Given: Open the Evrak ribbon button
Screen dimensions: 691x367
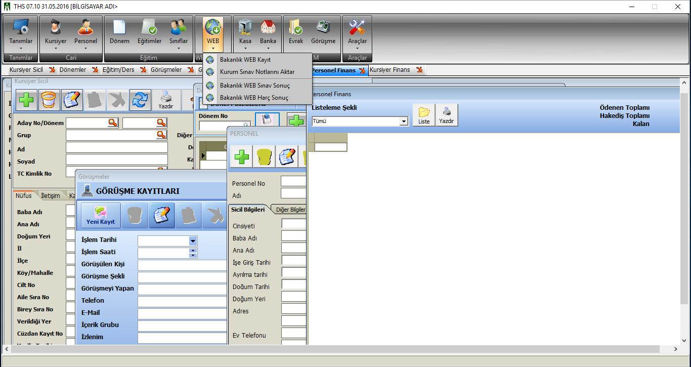Looking at the screenshot, I should point(295,33).
